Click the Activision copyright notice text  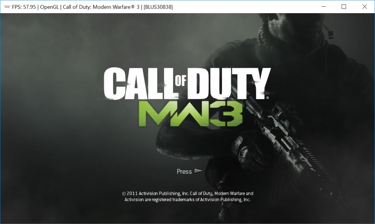187,197
